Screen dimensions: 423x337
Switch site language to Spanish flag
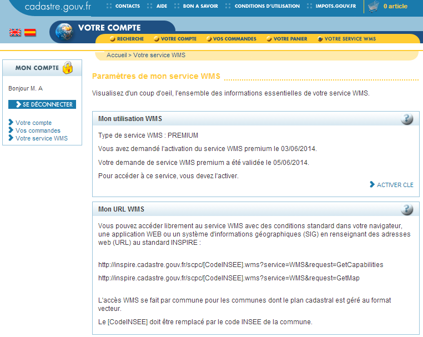pos(30,32)
